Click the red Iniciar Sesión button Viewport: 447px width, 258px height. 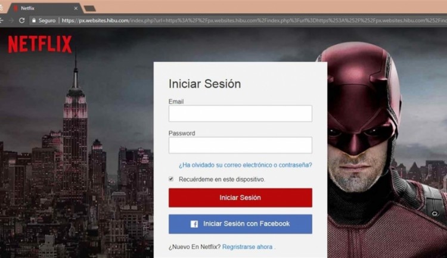tap(240, 198)
